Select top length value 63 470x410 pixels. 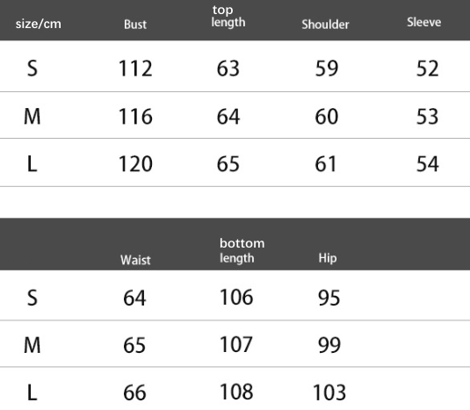[x=228, y=68]
